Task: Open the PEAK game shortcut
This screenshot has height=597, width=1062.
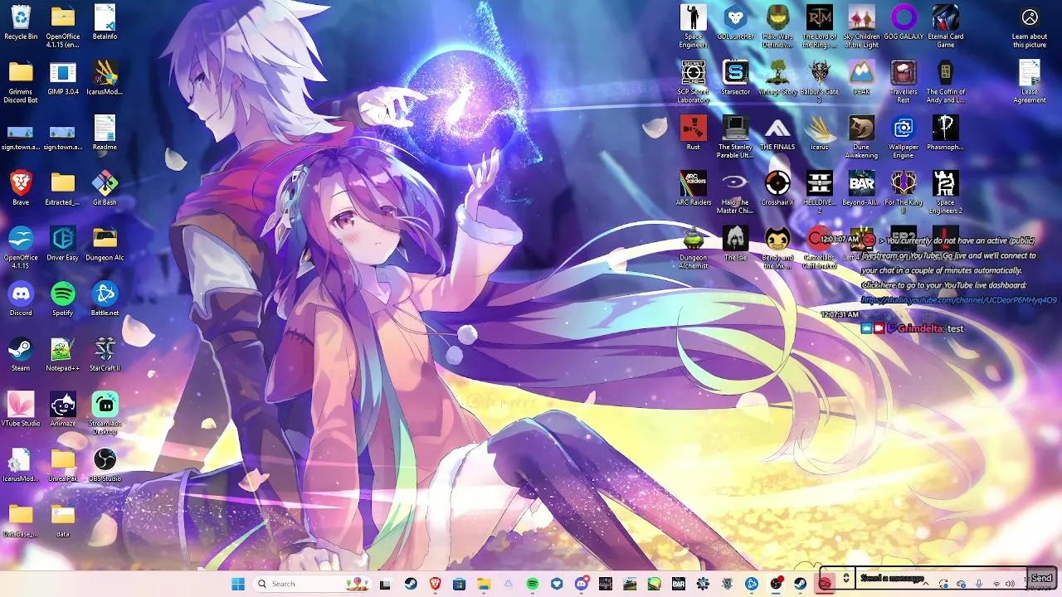Action: 861,78
